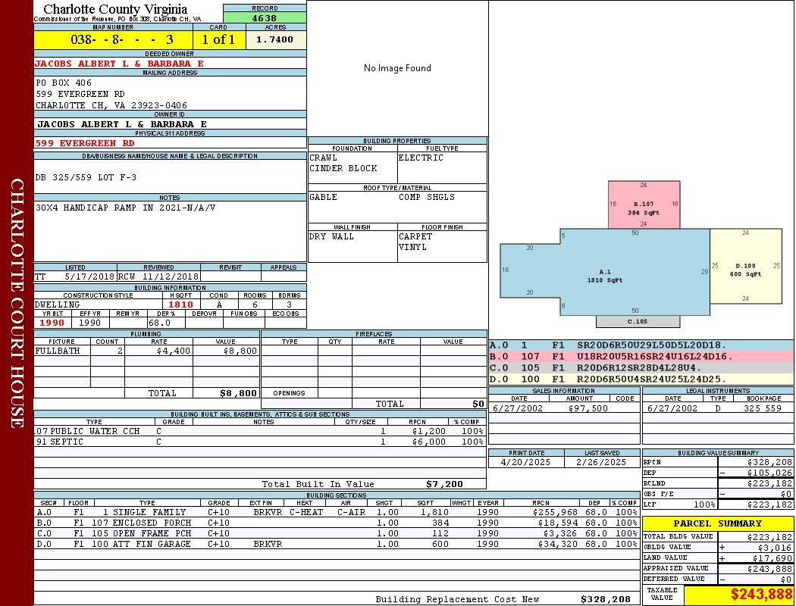Click the RPCN value $255,968
Screen dimensions: 796x606
click(x=555, y=513)
